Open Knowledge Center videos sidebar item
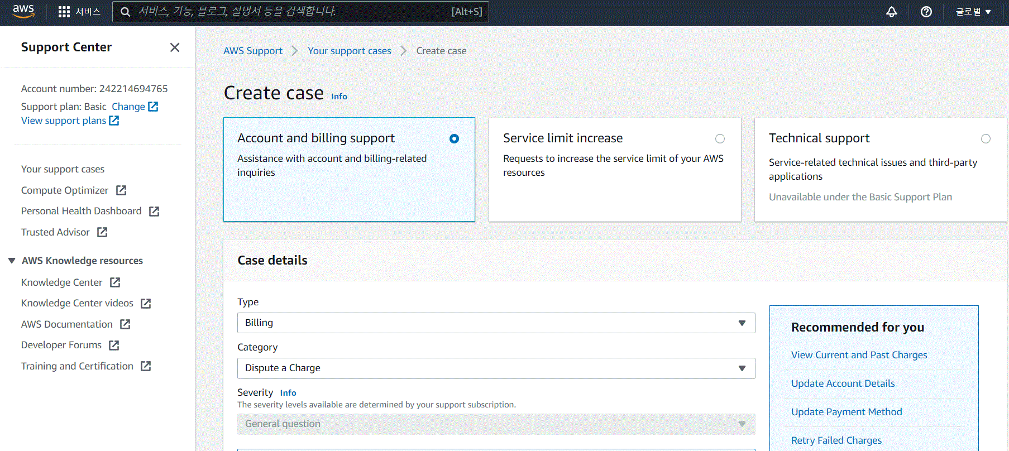The image size is (1009, 451). click(x=77, y=303)
